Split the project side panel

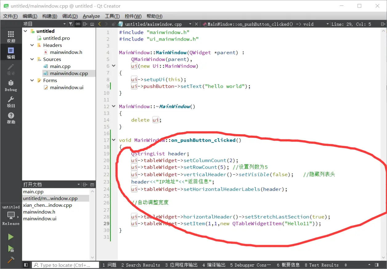(85, 24)
